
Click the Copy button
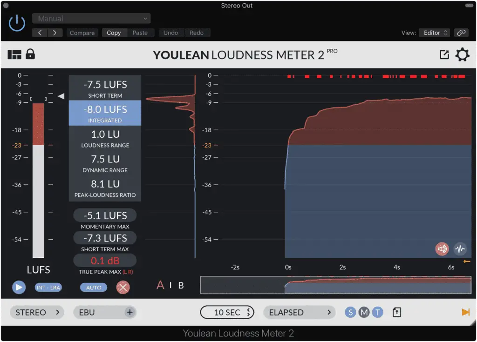114,33
